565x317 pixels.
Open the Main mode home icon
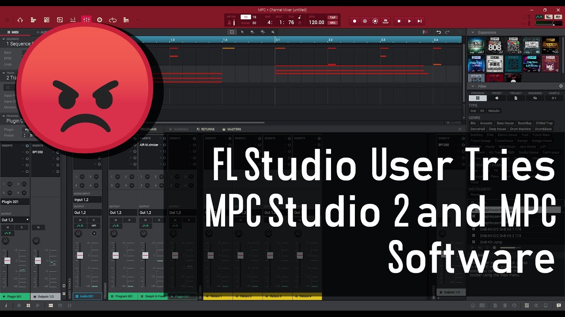coord(20,20)
